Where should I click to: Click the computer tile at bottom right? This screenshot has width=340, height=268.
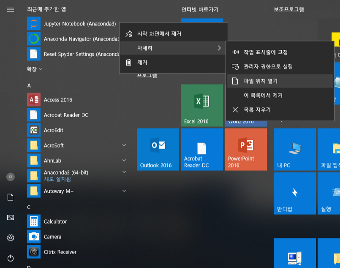(295, 253)
